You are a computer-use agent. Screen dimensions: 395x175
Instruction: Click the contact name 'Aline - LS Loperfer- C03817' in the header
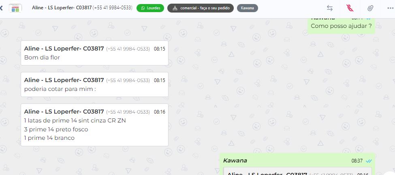[62, 8]
